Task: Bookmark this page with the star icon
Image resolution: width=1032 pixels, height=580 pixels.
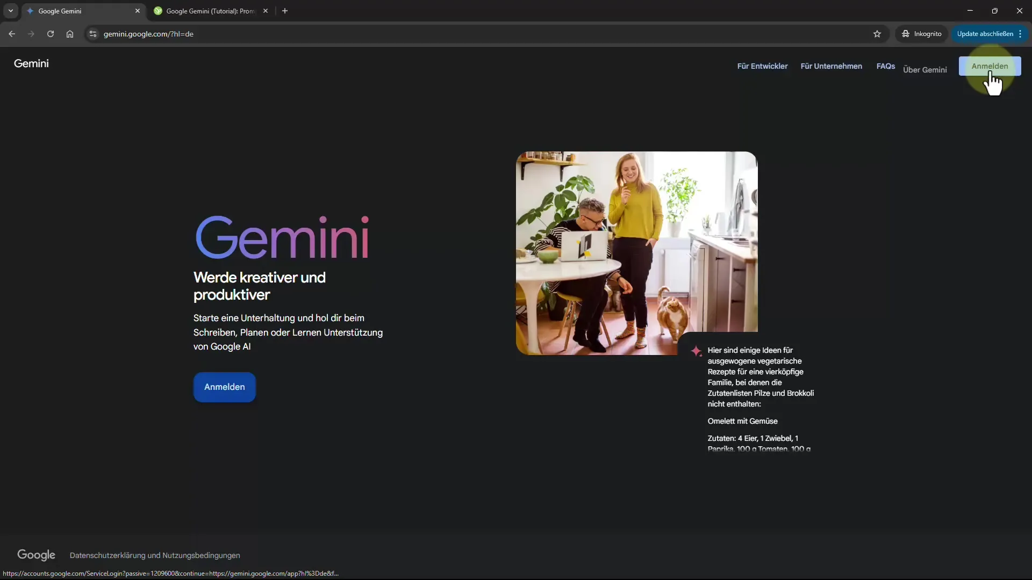Action: pos(877,34)
